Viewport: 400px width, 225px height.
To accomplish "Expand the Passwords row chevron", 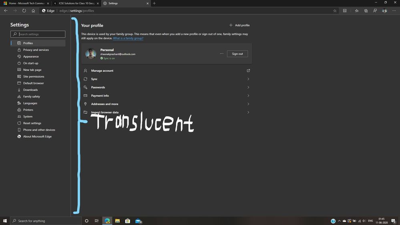I will coord(248,87).
